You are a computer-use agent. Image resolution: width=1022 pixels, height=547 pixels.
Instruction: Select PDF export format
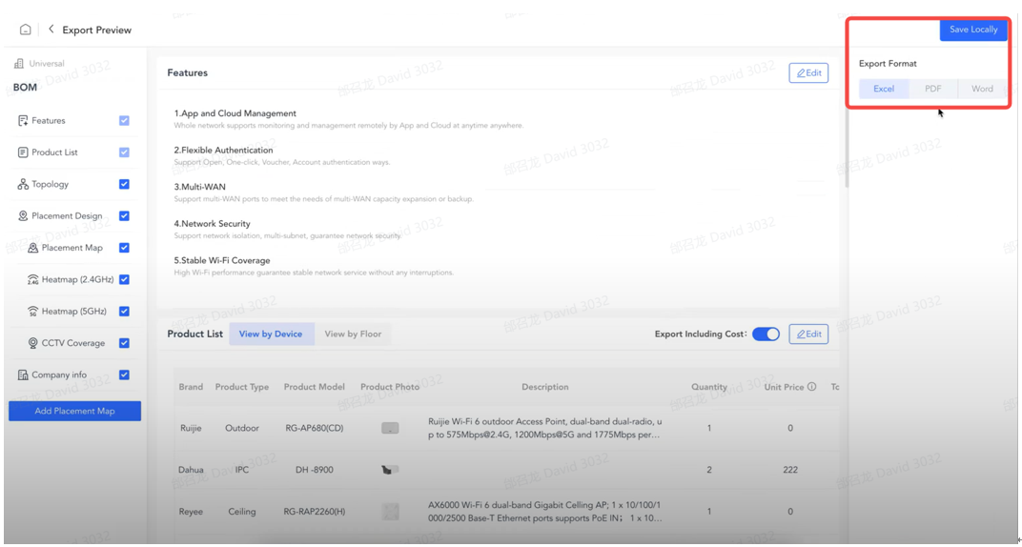pos(932,89)
